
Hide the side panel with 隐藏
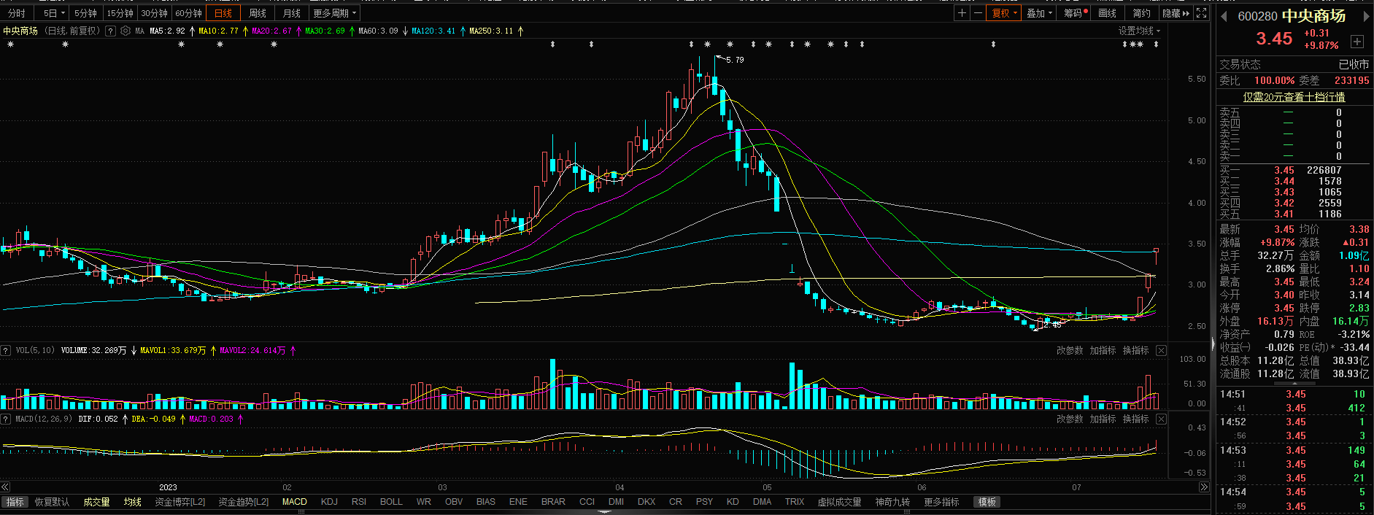tap(1175, 13)
